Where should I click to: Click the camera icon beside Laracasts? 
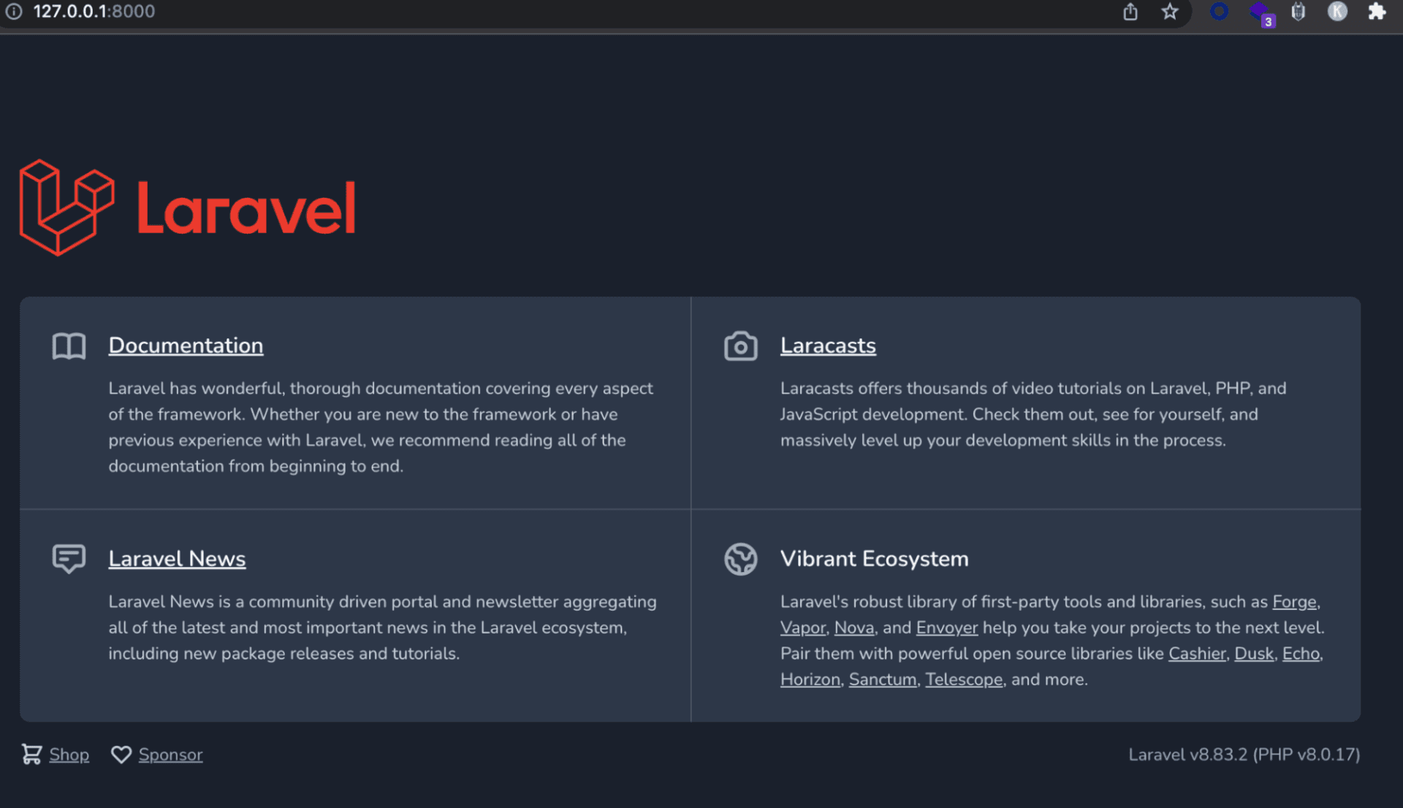tap(740, 346)
